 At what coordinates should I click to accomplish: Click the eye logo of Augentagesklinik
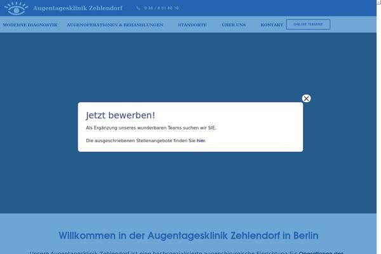[x=16, y=8]
